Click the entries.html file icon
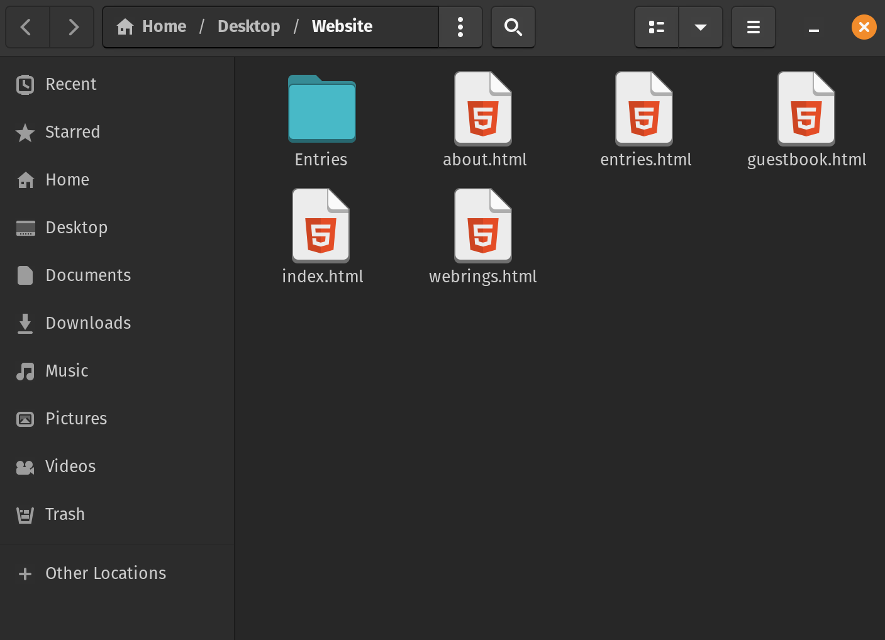 [644, 109]
